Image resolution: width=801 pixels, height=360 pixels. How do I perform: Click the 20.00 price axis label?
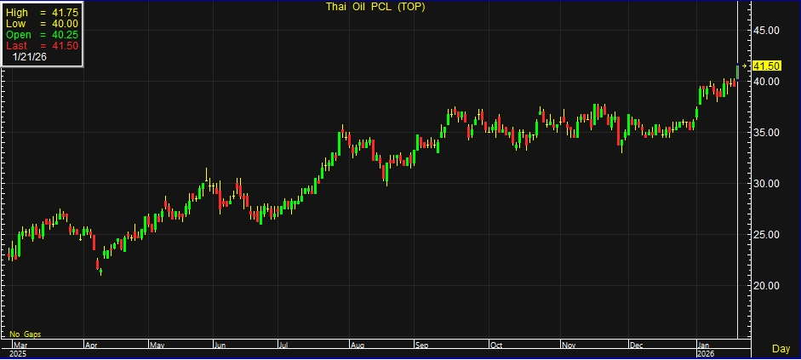point(767,285)
